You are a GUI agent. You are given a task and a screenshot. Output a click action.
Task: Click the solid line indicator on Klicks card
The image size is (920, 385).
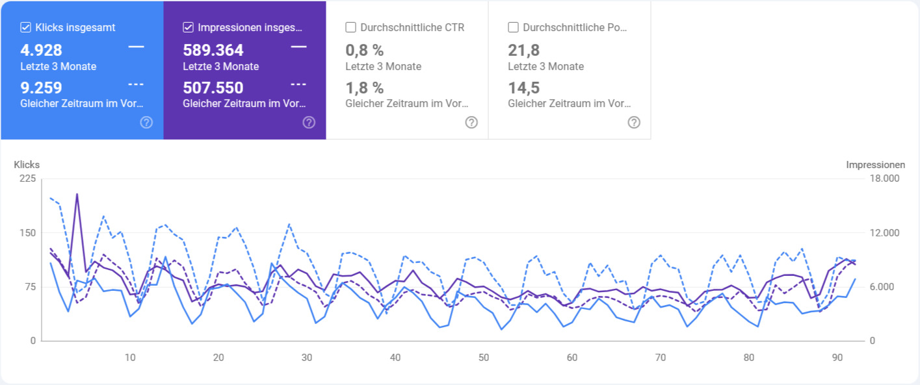[137, 46]
